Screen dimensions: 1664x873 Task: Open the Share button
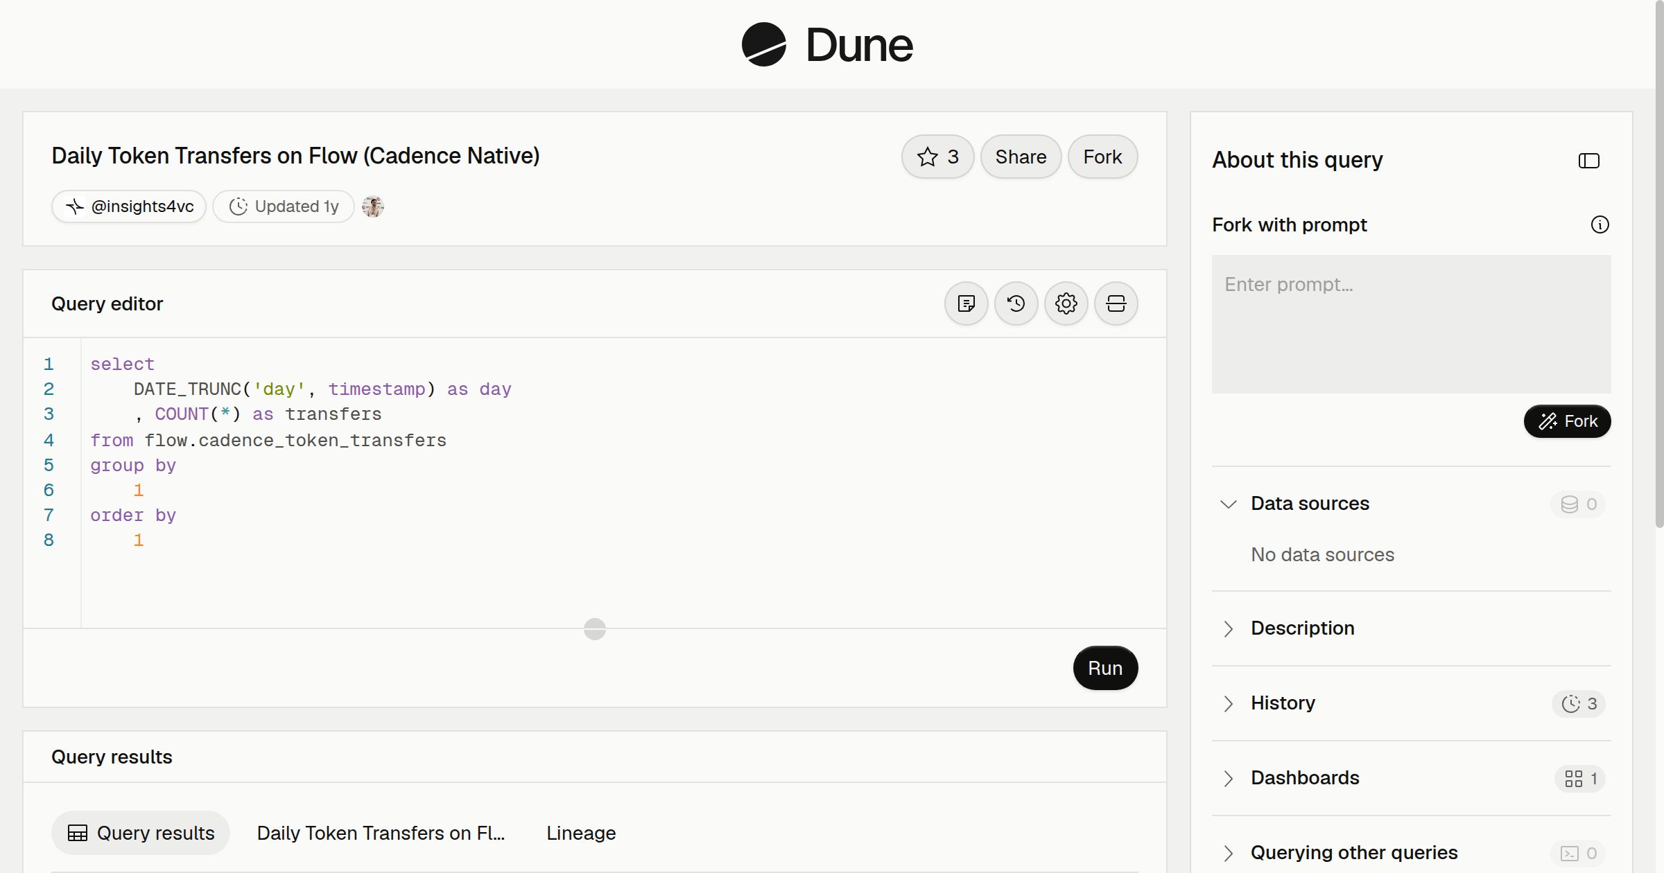1021,157
